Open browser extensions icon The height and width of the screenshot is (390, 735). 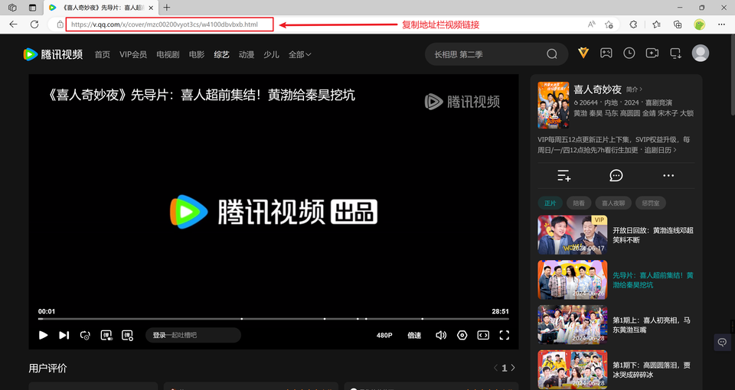point(633,24)
